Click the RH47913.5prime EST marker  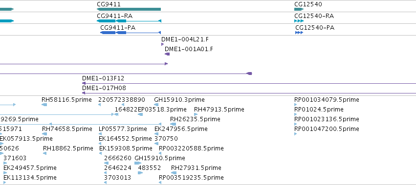[x=196, y=114]
